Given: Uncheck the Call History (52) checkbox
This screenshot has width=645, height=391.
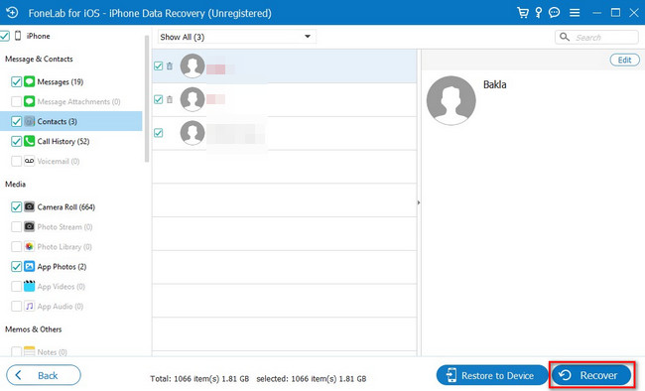Looking at the screenshot, I should [16, 141].
